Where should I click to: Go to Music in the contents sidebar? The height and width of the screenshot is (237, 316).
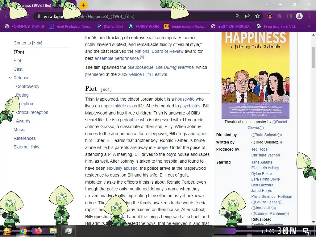(19, 130)
